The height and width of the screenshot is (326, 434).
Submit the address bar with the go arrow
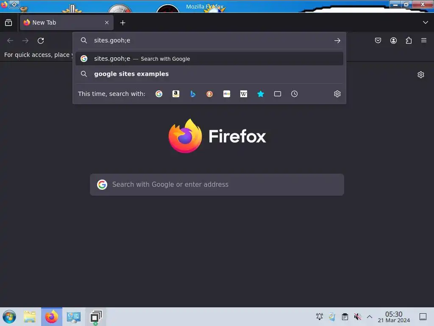tap(337, 41)
